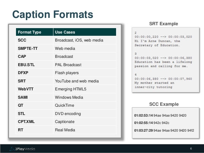Click SRT timestamp '00:00:00,220 --> 00:00:03,020'
The height and width of the screenshot is (153, 204).
(x=163, y=37)
